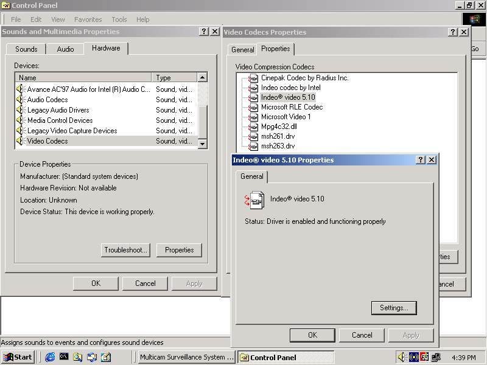Open the Settings button for Indeo video
Image resolution: width=487 pixels, height=365 pixels.
point(394,308)
